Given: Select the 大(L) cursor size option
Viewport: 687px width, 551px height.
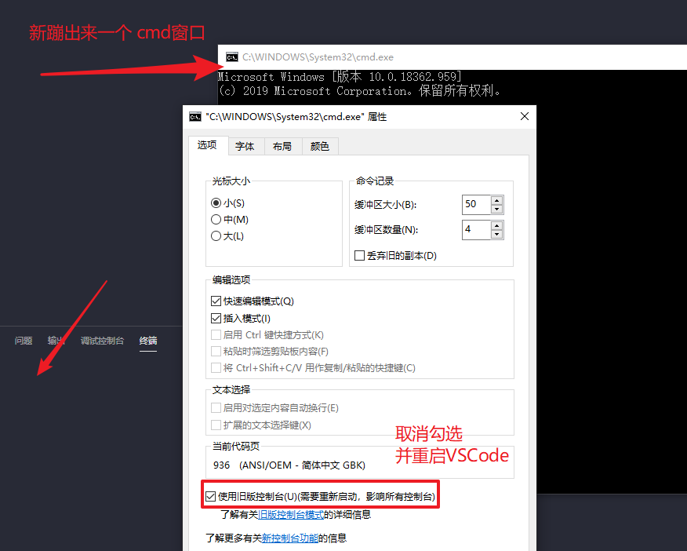Looking at the screenshot, I should click(216, 235).
